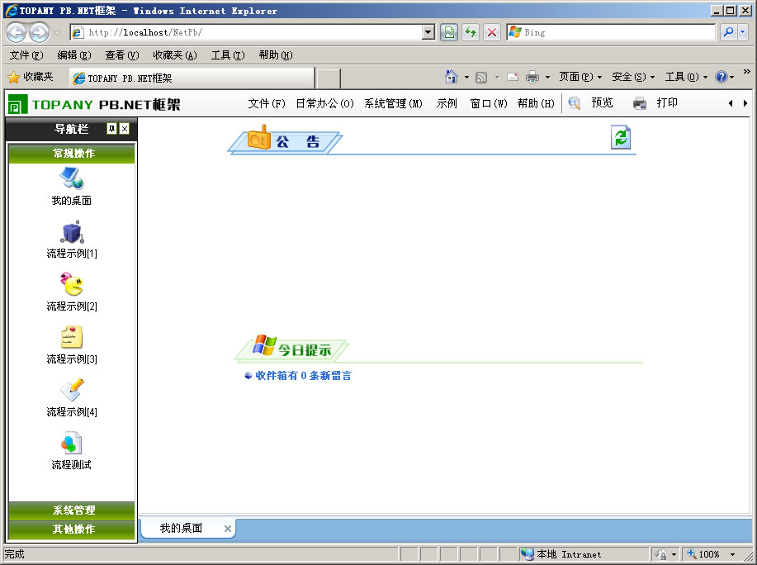This screenshot has width=757, height=565.
Task: Launch 流程示例[1] from the sidebar
Action: (71, 240)
